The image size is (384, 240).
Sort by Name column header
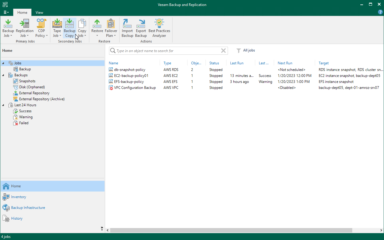(114, 63)
